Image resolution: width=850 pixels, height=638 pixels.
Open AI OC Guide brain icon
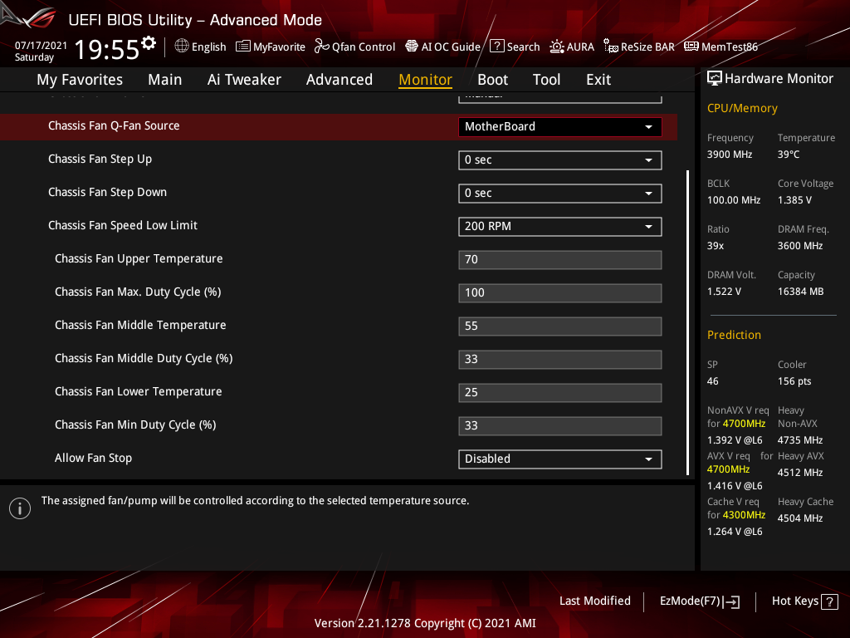click(x=412, y=47)
